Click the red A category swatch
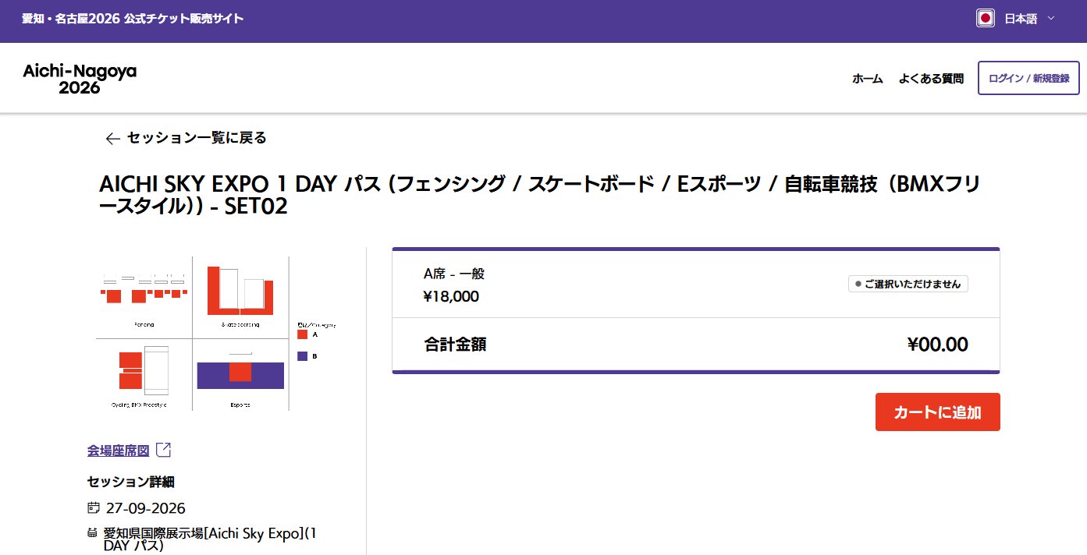 coord(303,334)
